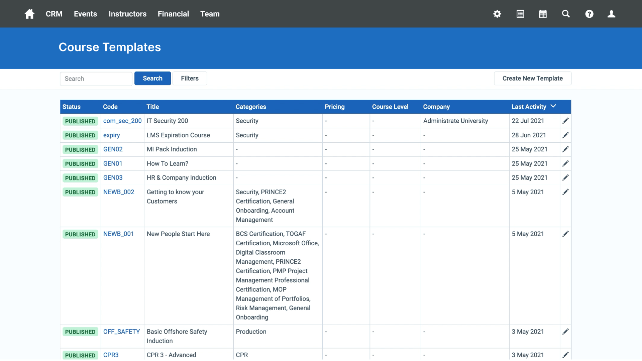Open the settings gear icon

click(x=497, y=14)
